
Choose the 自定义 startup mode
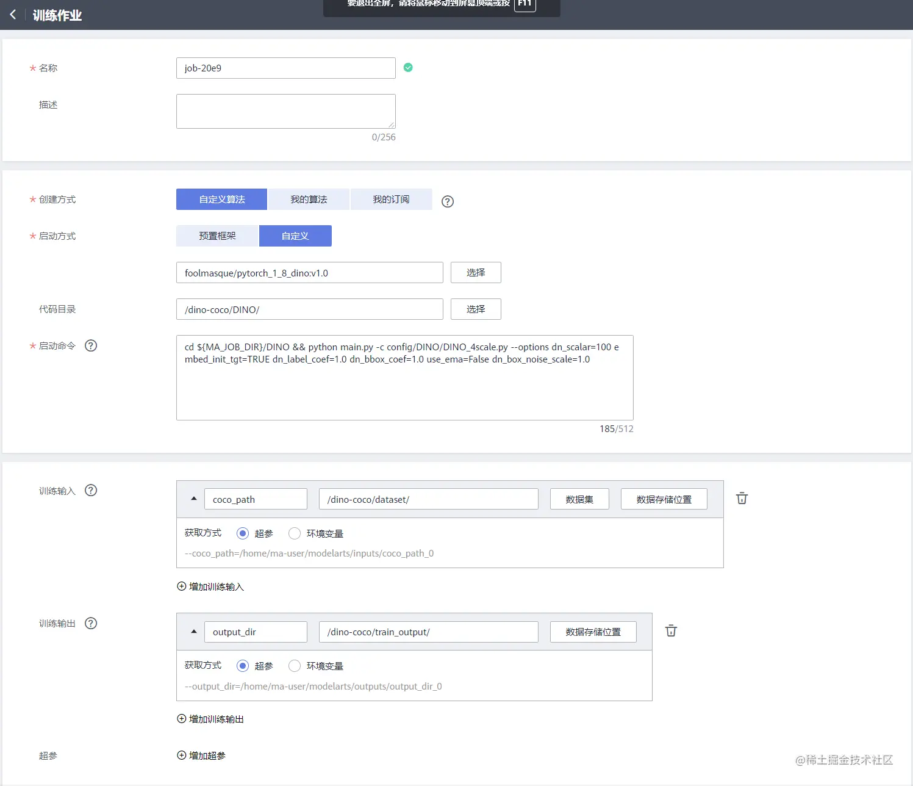[x=295, y=236]
